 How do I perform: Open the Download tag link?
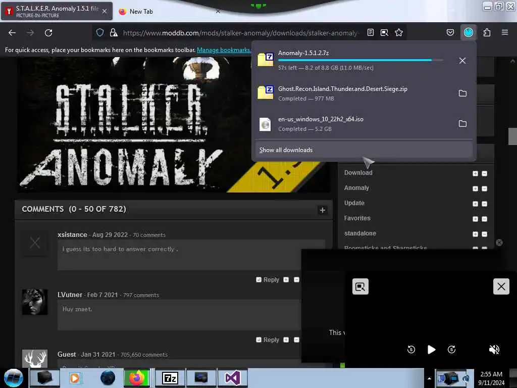[358, 173]
